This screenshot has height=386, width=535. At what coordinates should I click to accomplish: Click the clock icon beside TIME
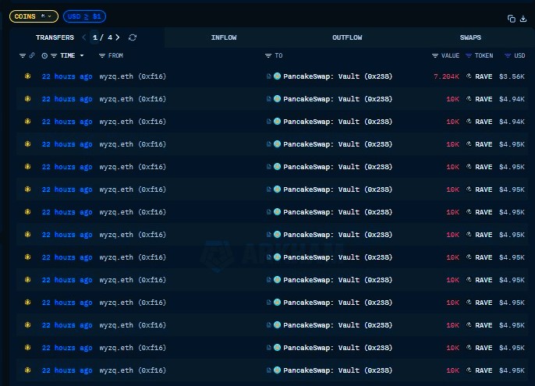click(x=44, y=55)
